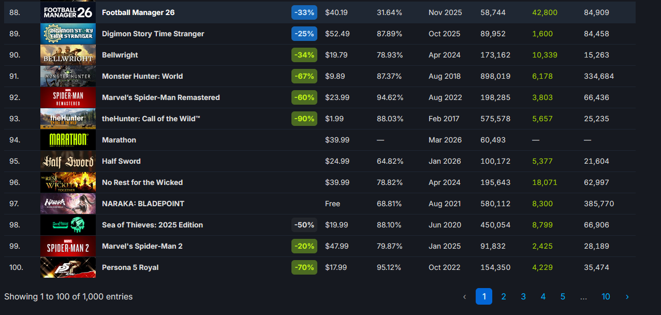The image size is (661, 315).
Task: Go to page 3
Action: click(523, 297)
